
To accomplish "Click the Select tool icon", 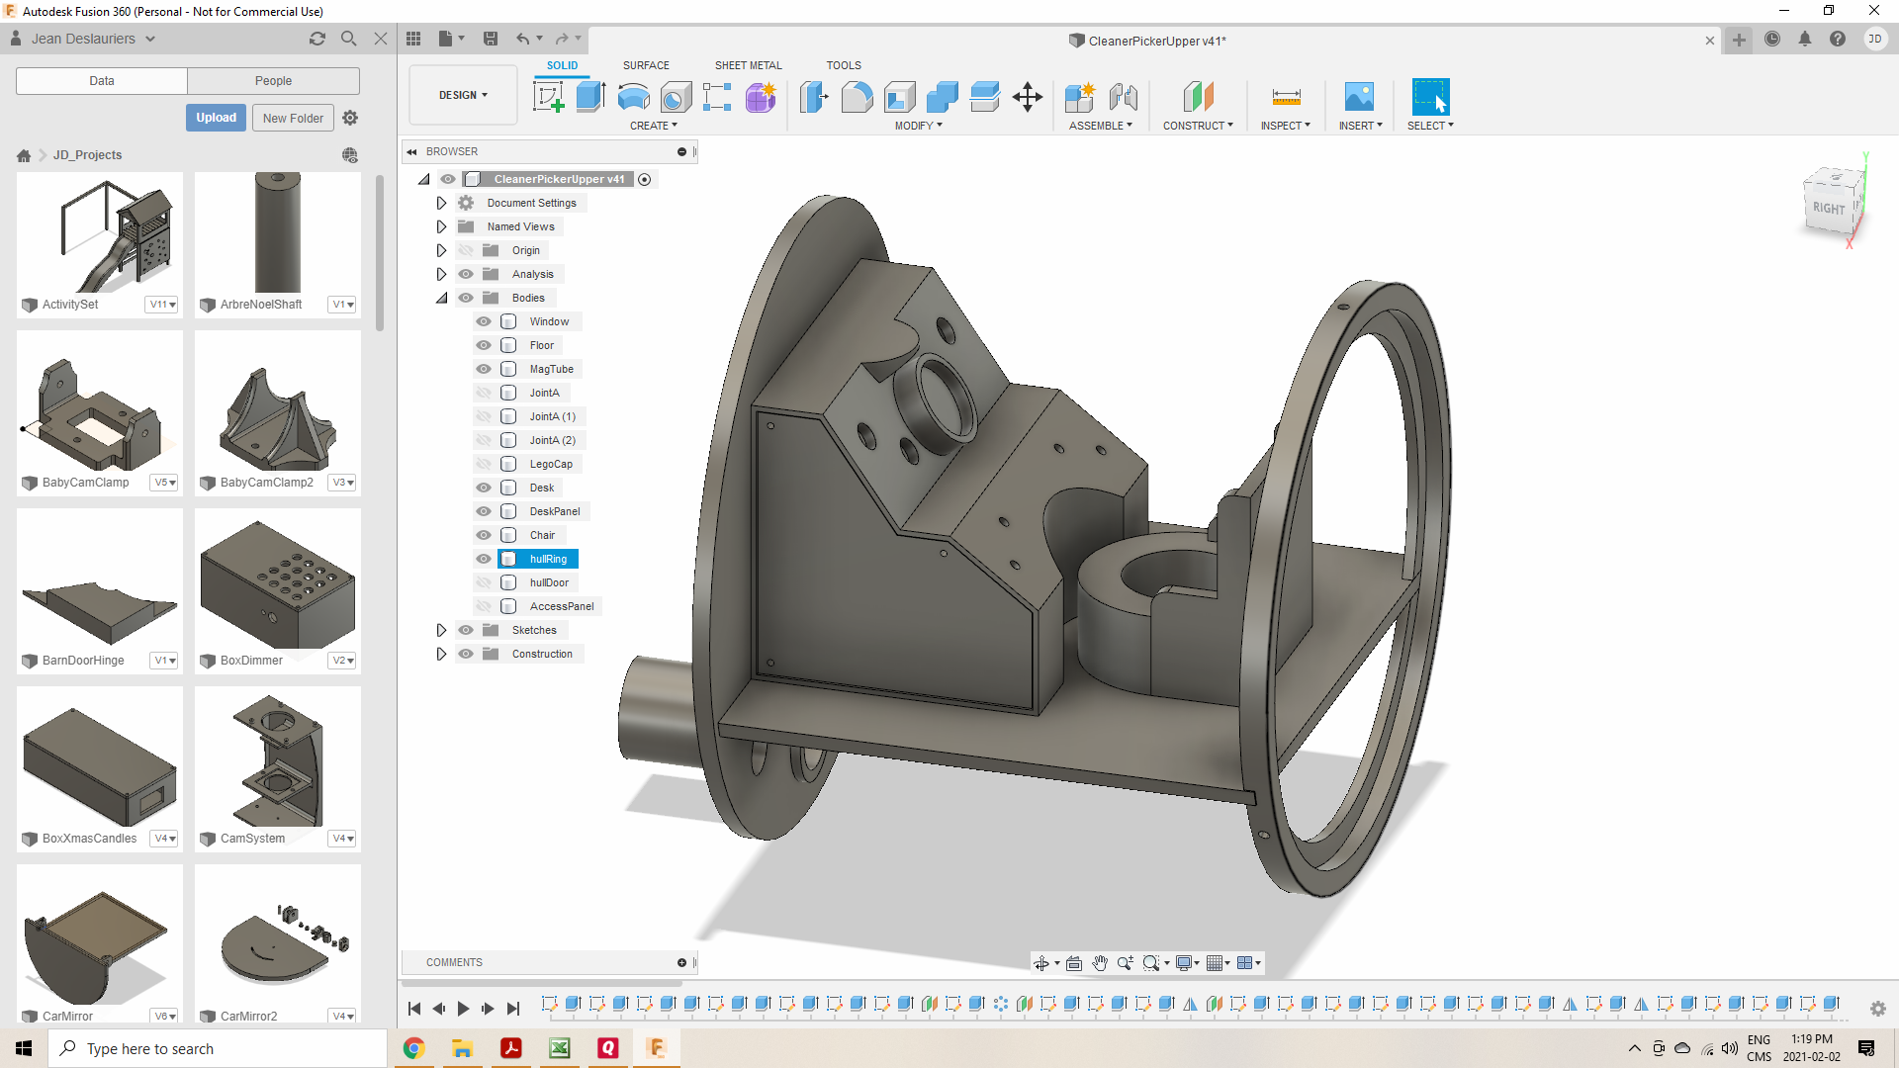I will pos(1430,97).
